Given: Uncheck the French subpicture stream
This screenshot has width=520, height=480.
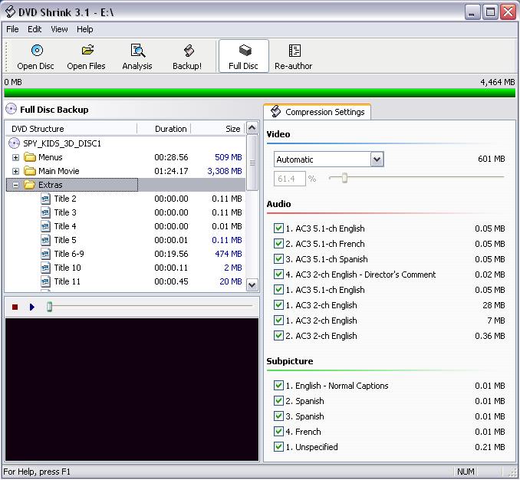Looking at the screenshot, I should pos(278,431).
